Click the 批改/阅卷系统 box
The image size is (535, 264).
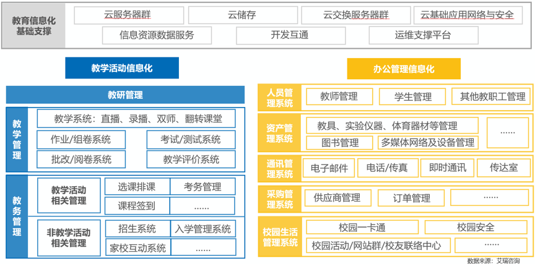81,160
